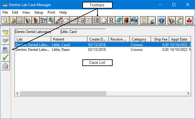Sort by the Appt Date column header
Image resolution: width=195 pixels, height=119 pixels.
180,39
